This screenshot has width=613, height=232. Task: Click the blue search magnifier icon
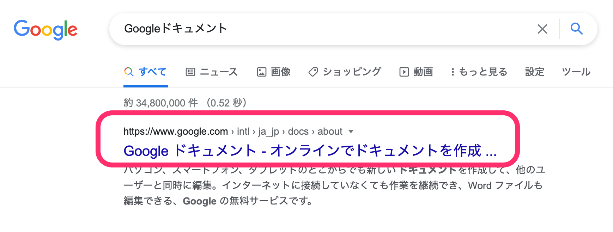point(577,29)
